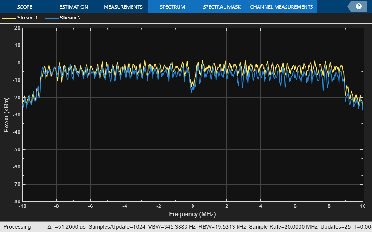Click the yellow Stream 1 legend line

pos(9,18)
